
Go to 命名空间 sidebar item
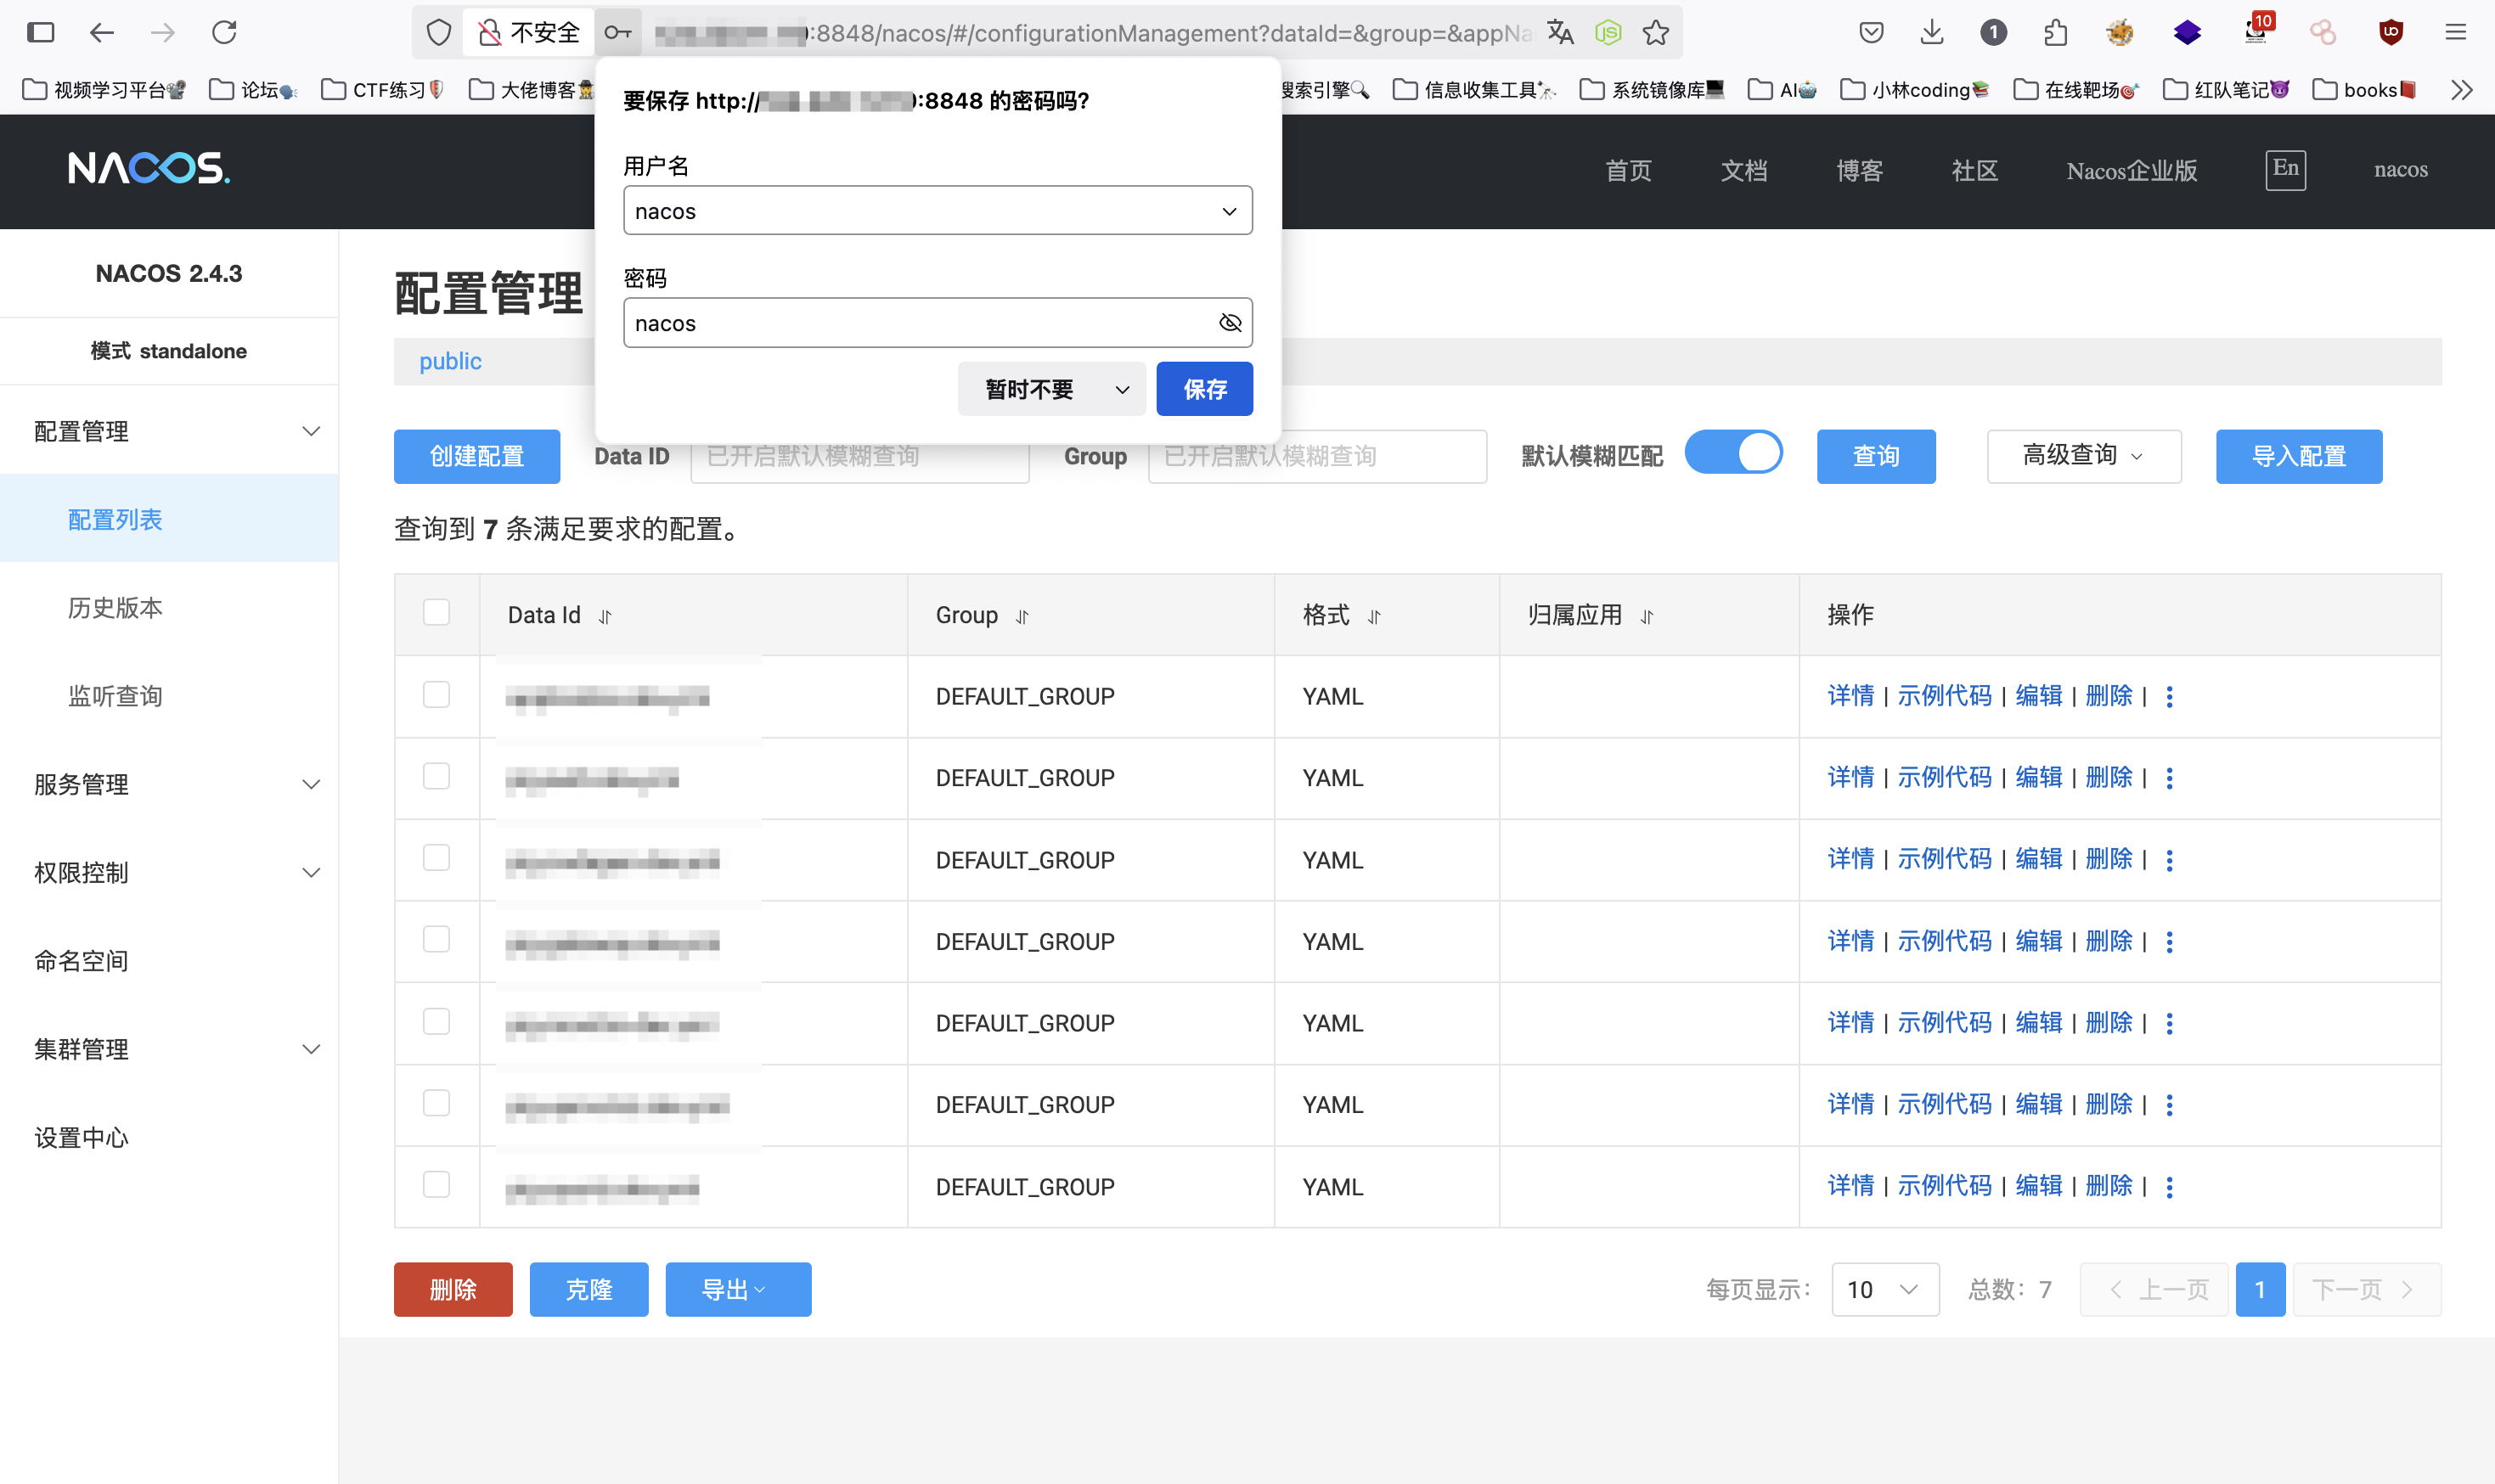pos(82,961)
